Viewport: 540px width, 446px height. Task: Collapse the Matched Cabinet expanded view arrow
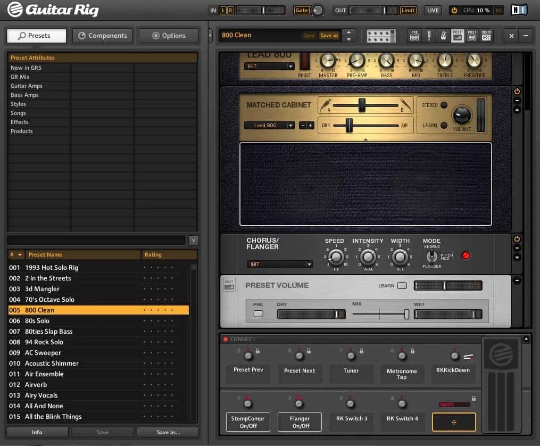(x=517, y=110)
